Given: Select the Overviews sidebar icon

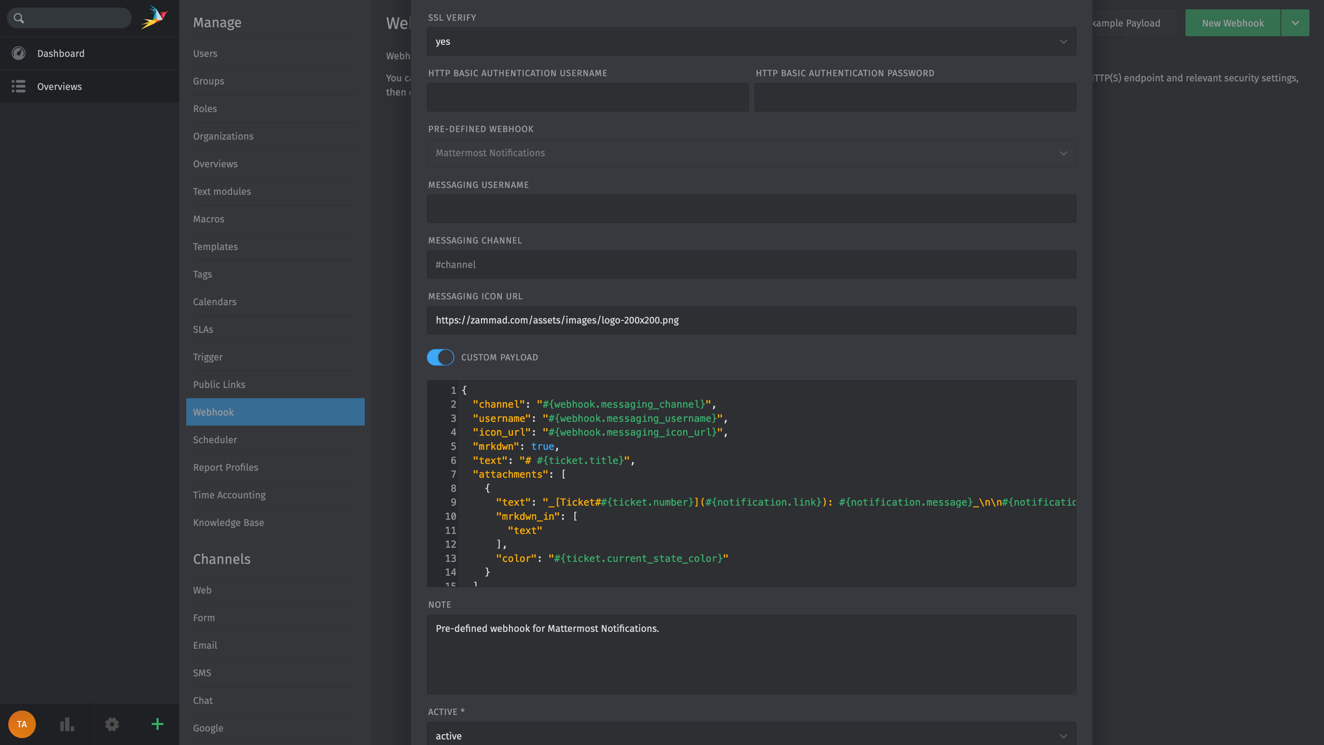Looking at the screenshot, I should coord(19,86).
